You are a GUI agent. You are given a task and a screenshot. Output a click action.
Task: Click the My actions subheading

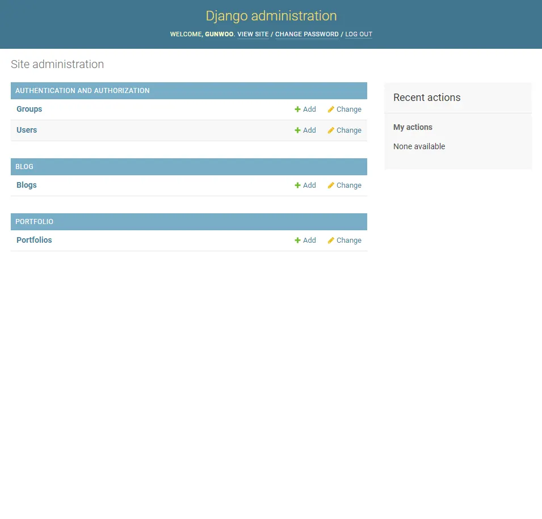pyautogui.click(x=413, y=127)
